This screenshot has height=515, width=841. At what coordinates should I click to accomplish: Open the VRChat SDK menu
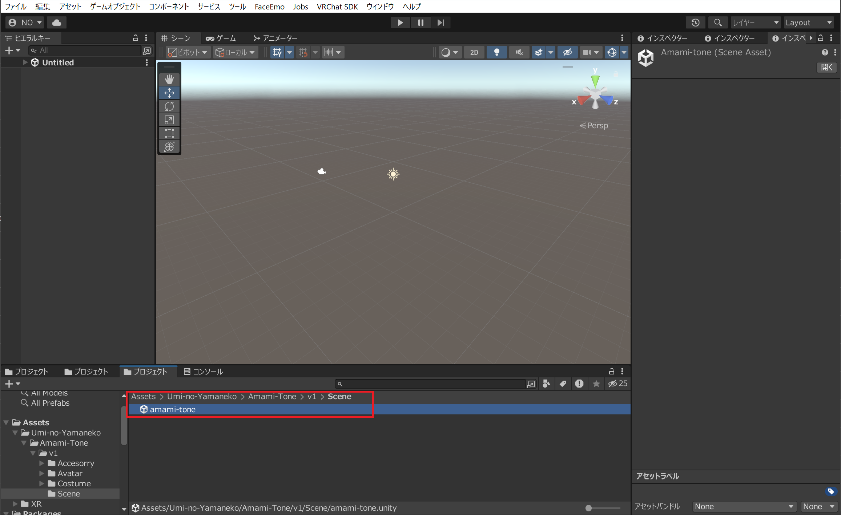point(337,7)
